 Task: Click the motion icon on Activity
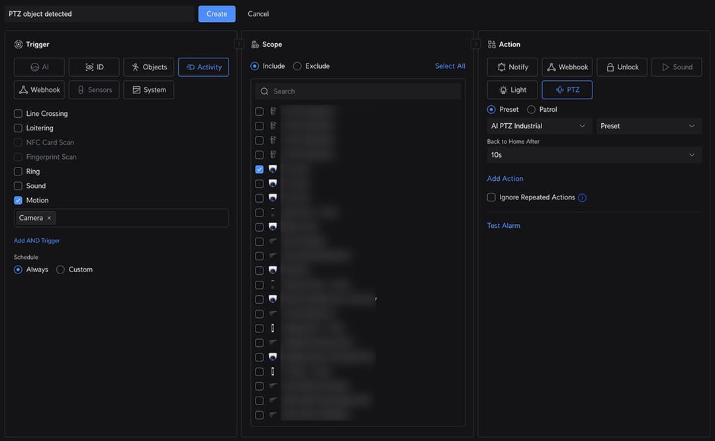(191, 67)
